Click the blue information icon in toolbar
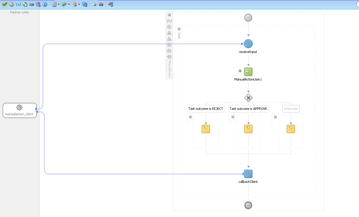This screenshot has width=359, height=217. pos(45,4)
